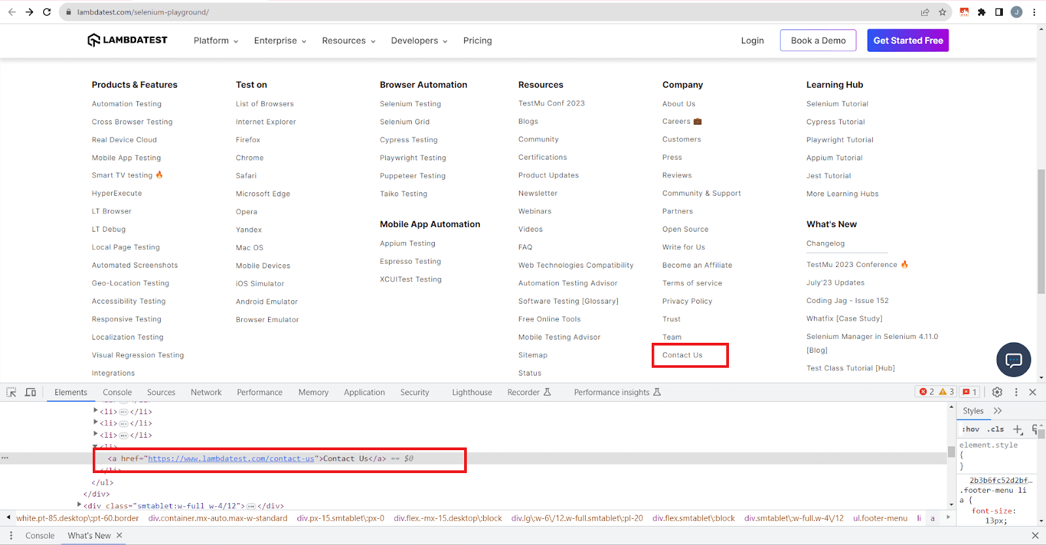Open the chat widget bubble
This screenshot has width=1046, height=545.
[x=1013, y=359]
